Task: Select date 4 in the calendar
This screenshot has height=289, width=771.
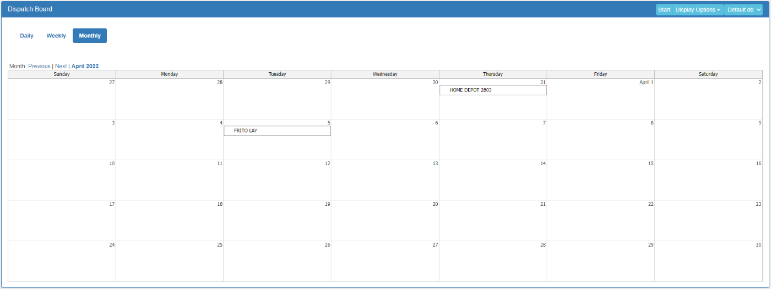Action: point(221,123)
